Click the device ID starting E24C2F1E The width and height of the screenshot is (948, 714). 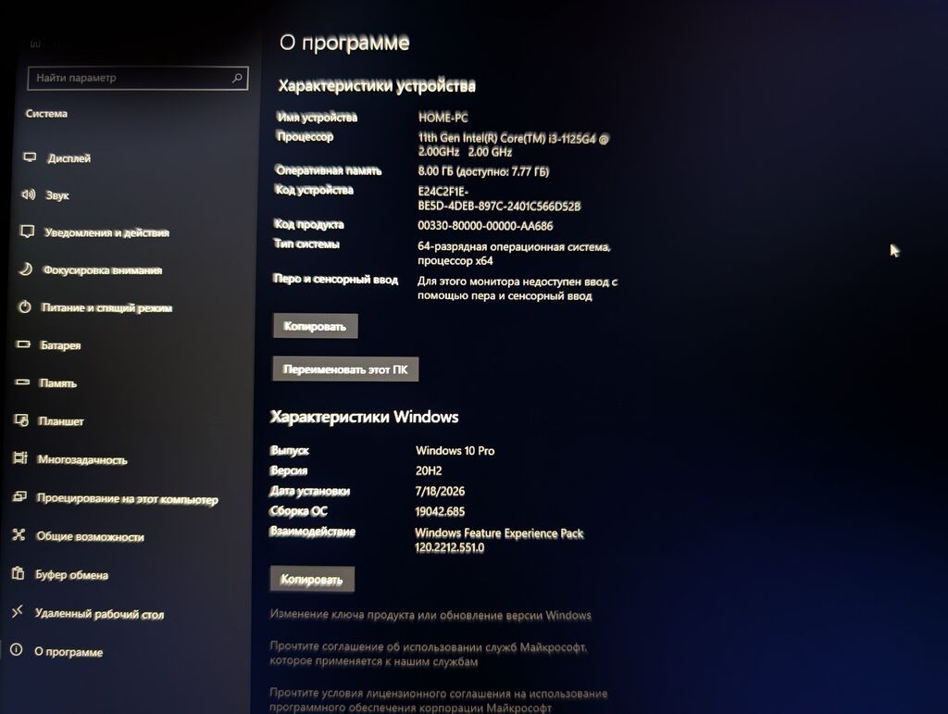[x=499, y=199]
